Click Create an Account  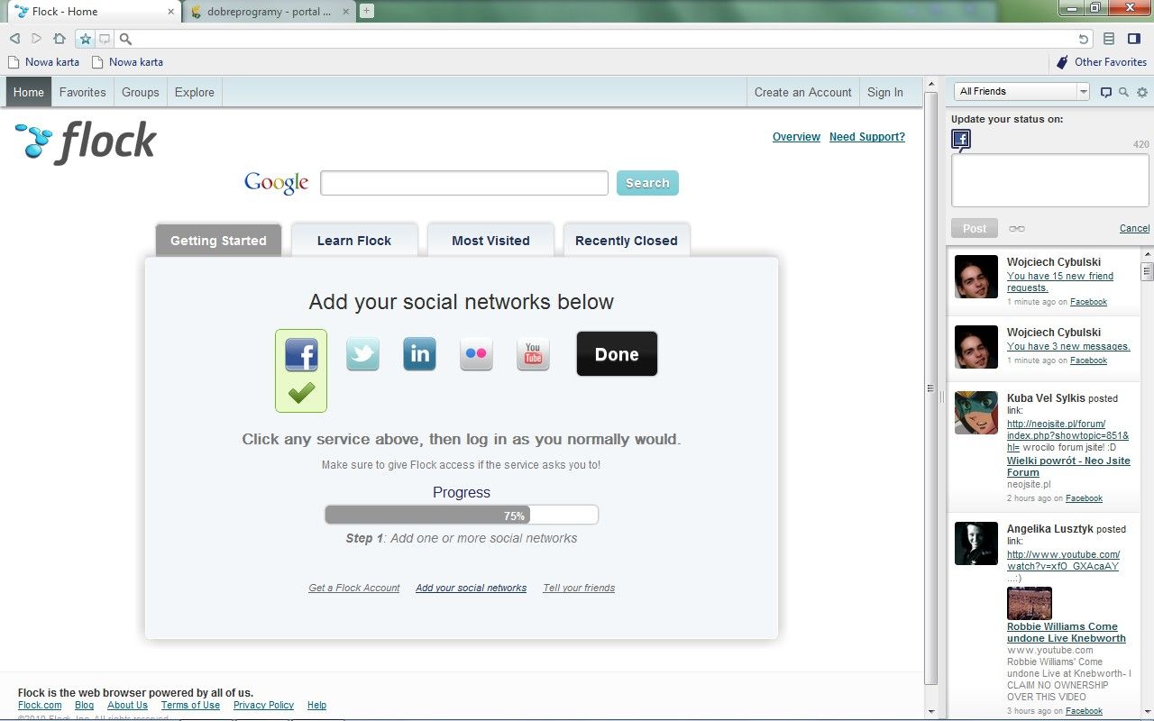point(802,92)
